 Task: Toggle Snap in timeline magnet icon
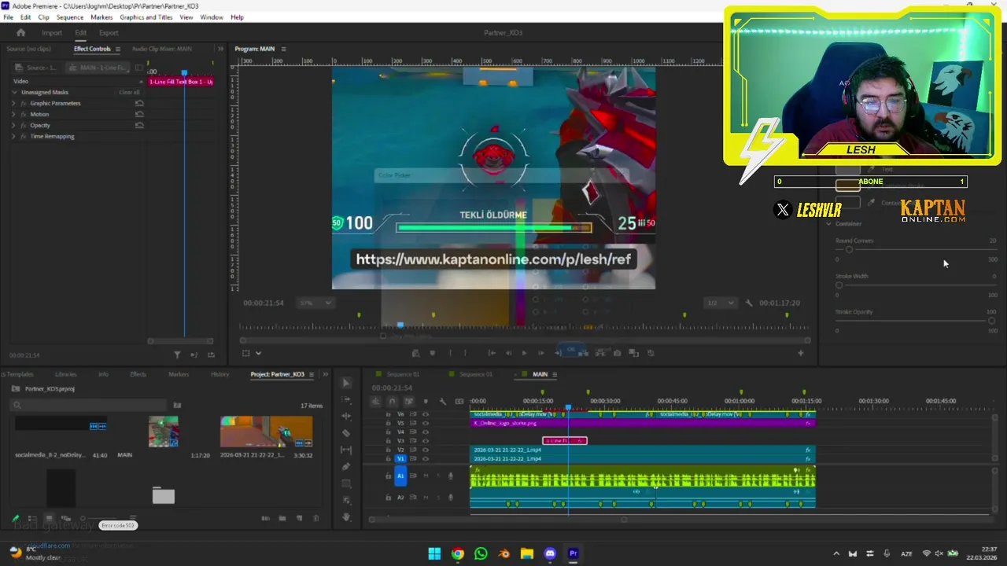point(393,402)
